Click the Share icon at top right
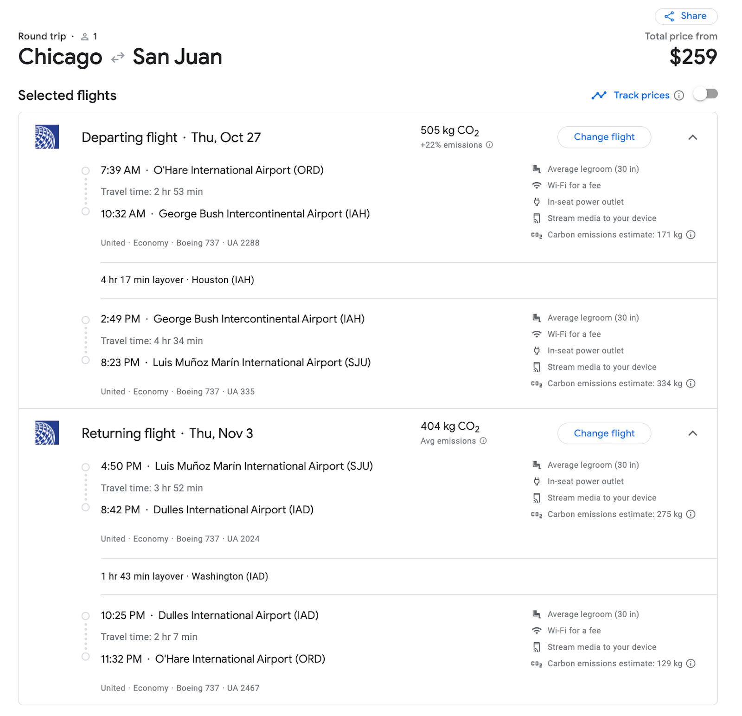The width and height of the screenshot is (742, 716). coord(668,16)
